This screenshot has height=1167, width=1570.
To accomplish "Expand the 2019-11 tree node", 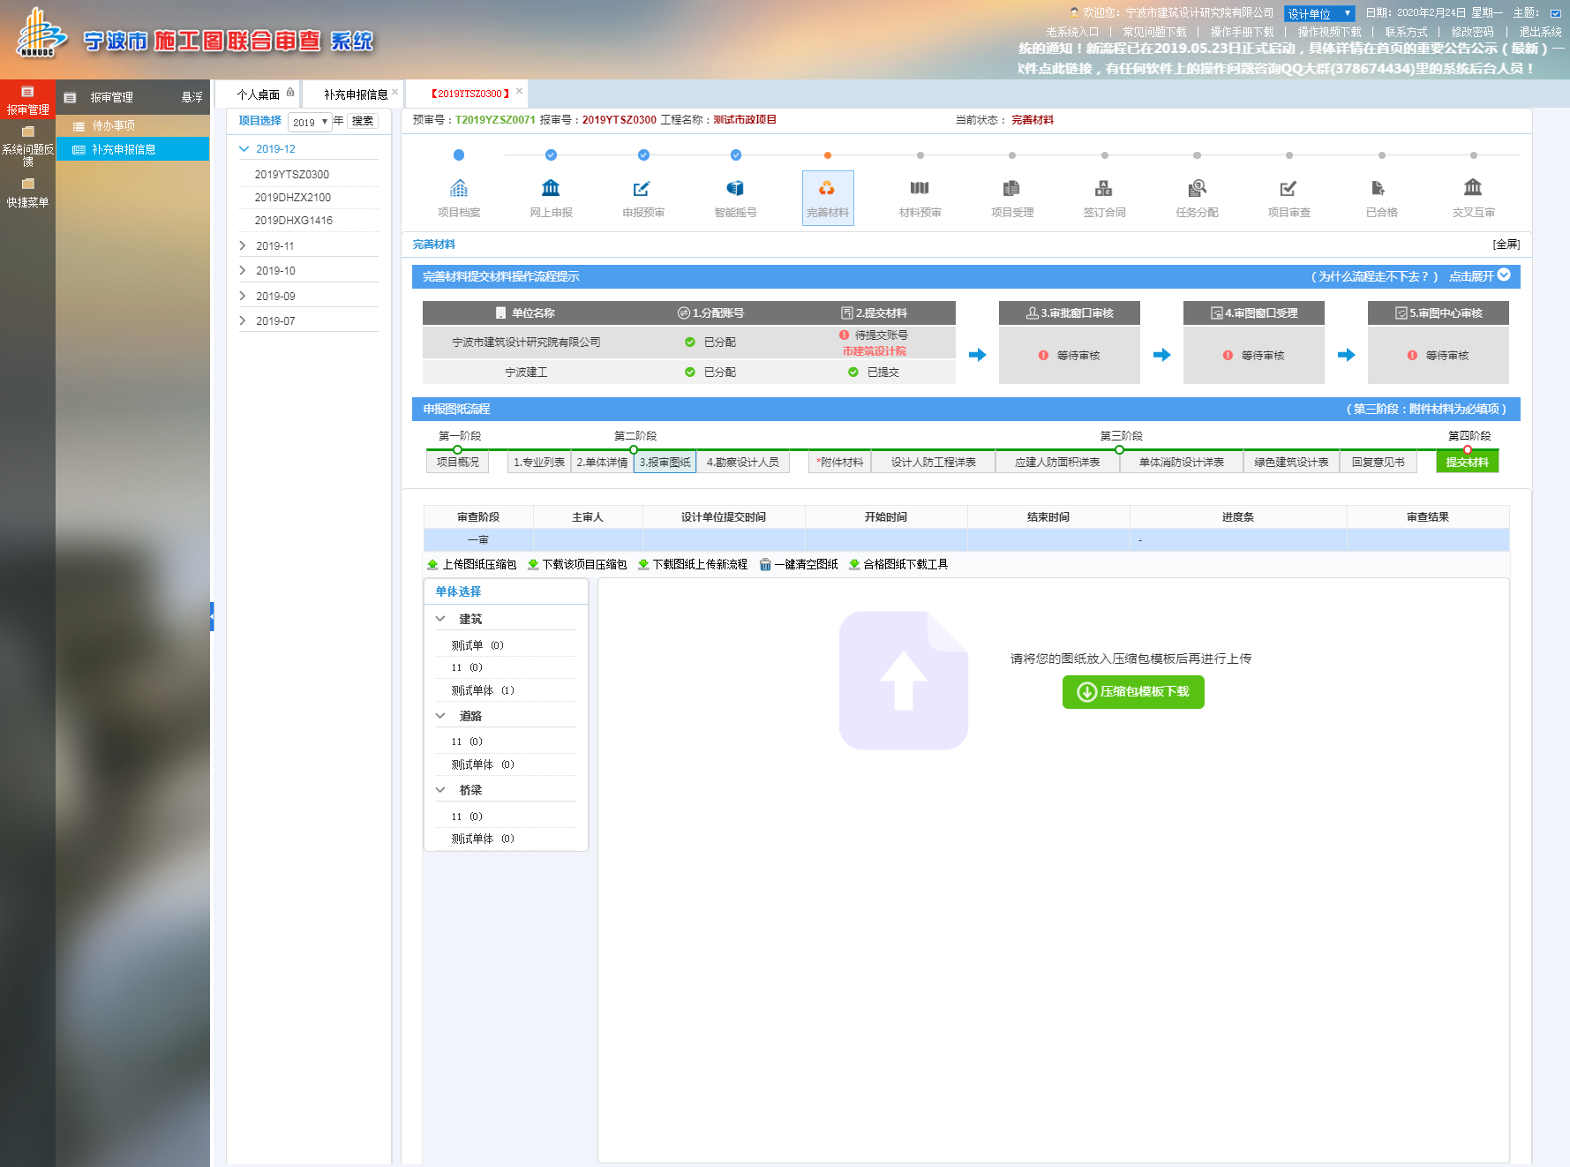I will [243, 245].
